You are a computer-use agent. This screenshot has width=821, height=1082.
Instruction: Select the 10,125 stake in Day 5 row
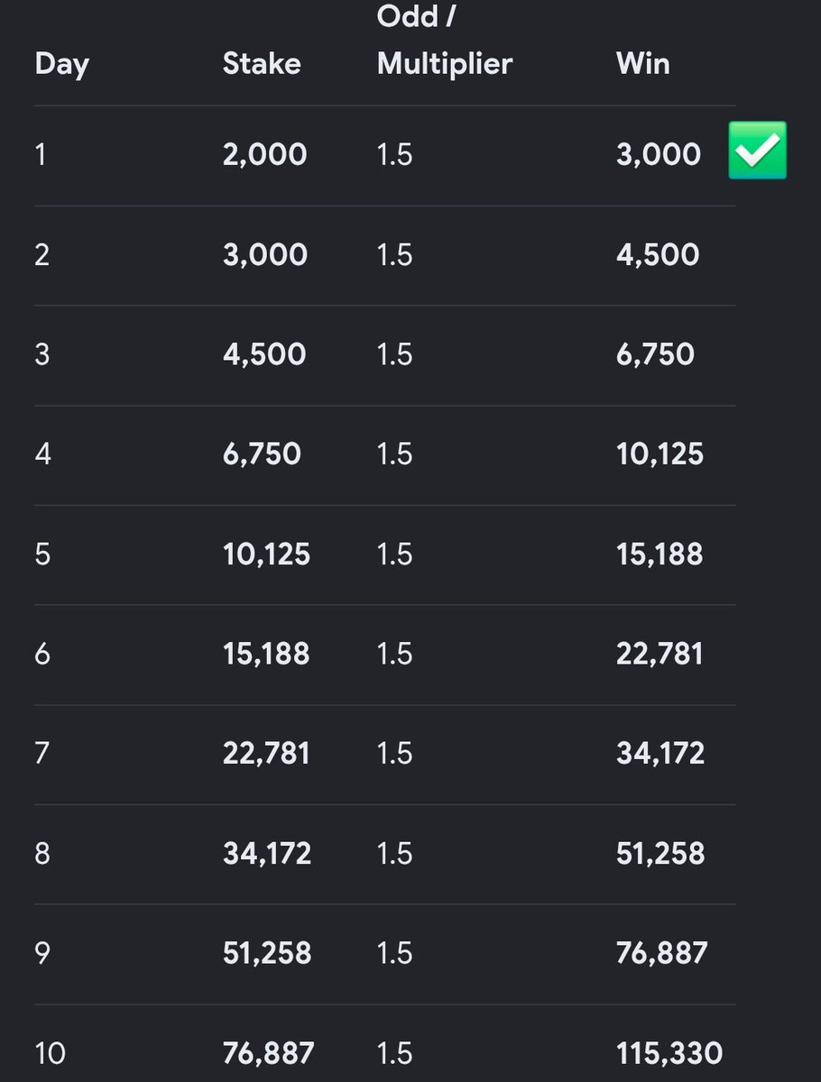click(x=267, y=555)
